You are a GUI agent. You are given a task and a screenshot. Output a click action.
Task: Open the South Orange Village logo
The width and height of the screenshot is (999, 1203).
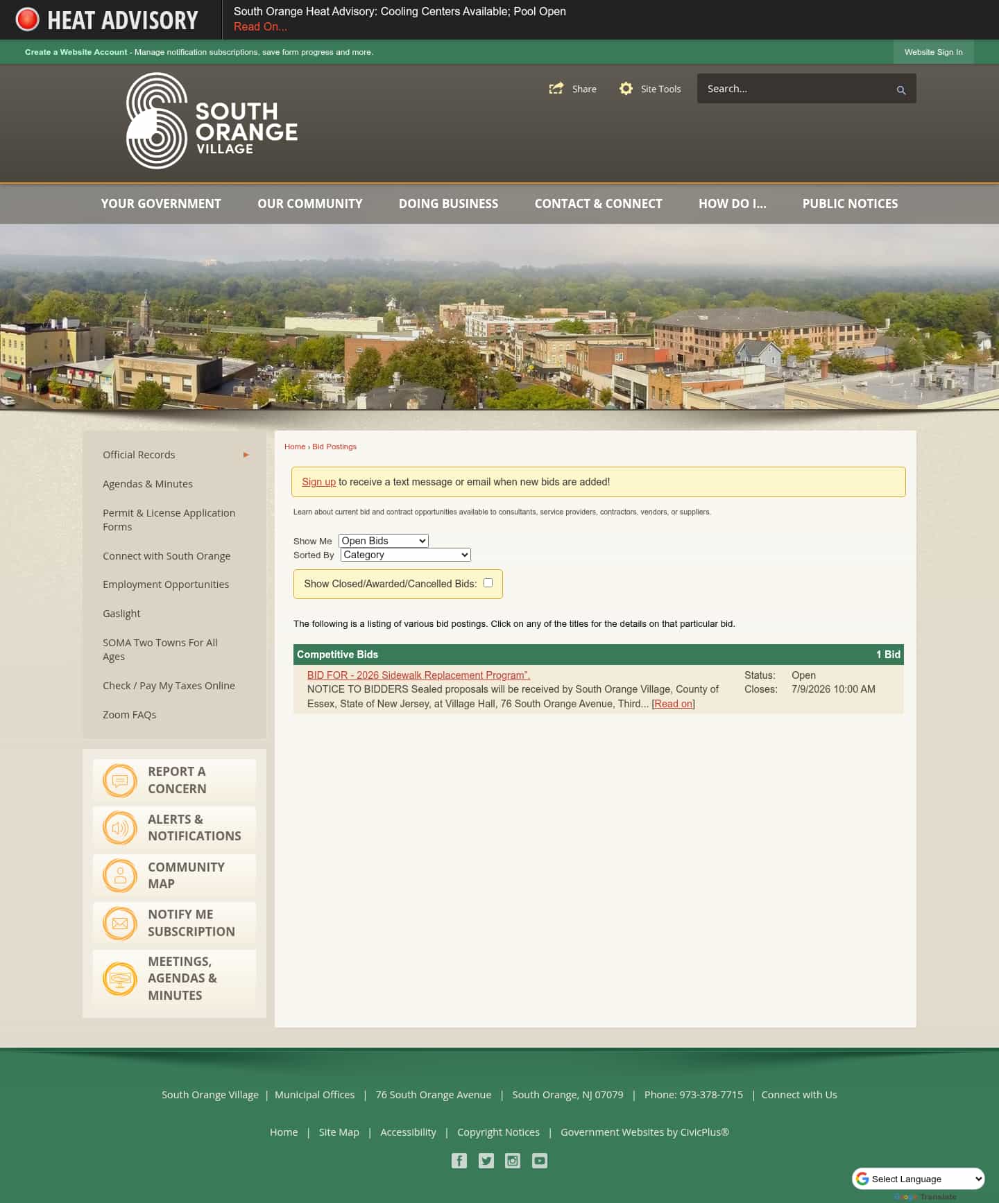pos(212,121)
